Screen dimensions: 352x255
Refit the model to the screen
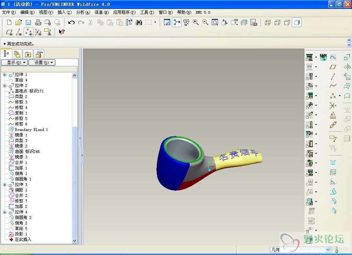215,22
